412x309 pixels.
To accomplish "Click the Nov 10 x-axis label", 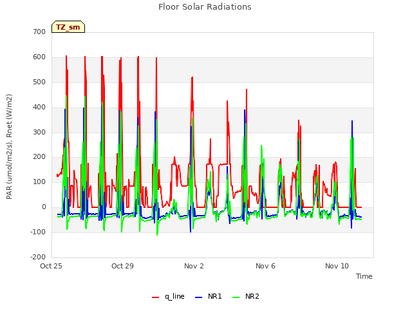I will 337,266.
